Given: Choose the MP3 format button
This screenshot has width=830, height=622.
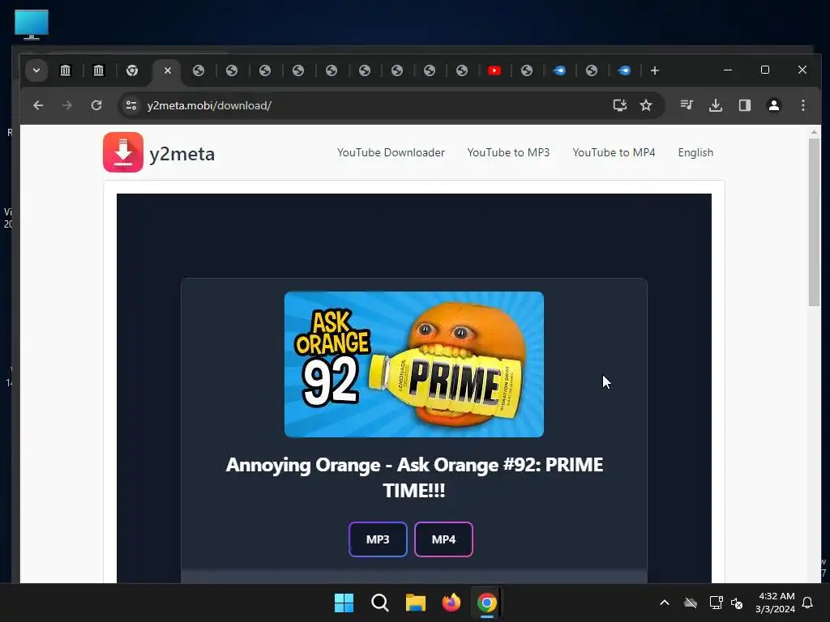Looking at the screenshot, I should tap(378, 539).
